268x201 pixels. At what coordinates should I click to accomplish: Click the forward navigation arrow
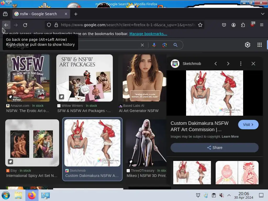coord(16,25)
